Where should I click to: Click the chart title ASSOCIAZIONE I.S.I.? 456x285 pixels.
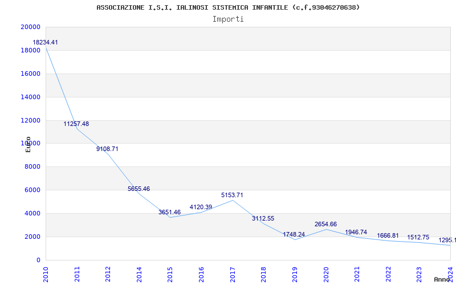pyautogui.click(x=228, y=7)
